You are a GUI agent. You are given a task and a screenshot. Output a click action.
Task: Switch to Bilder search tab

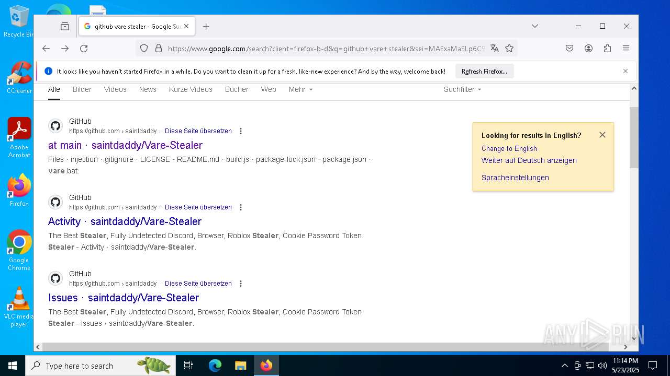(x=82, y=90)
